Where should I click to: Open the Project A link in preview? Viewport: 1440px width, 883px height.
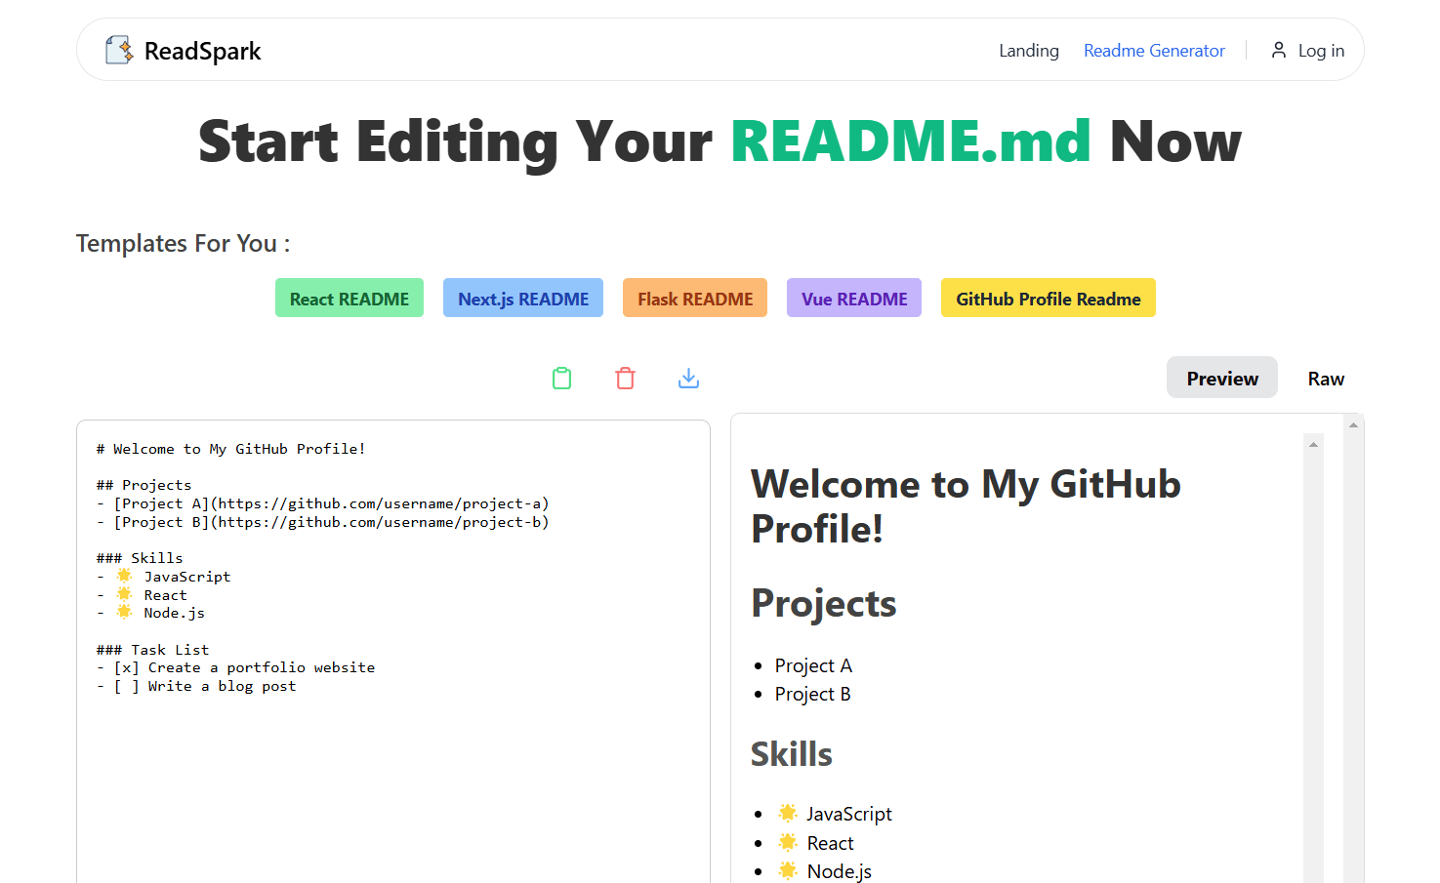click(x=813, y=665)
